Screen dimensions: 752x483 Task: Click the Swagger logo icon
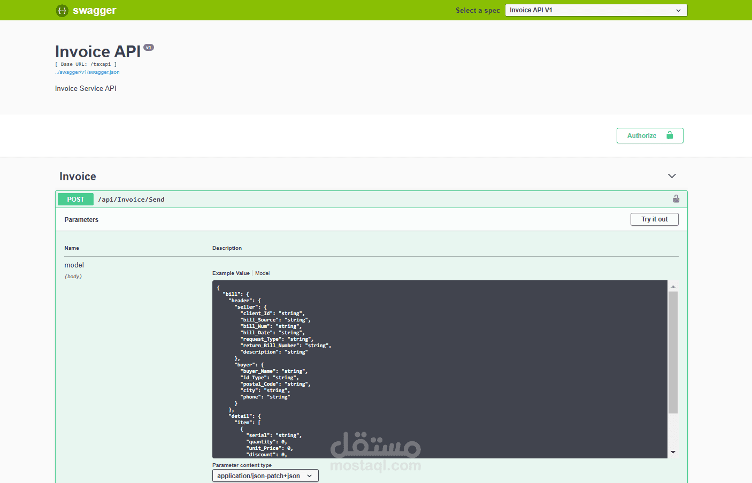tap(62, 10)
